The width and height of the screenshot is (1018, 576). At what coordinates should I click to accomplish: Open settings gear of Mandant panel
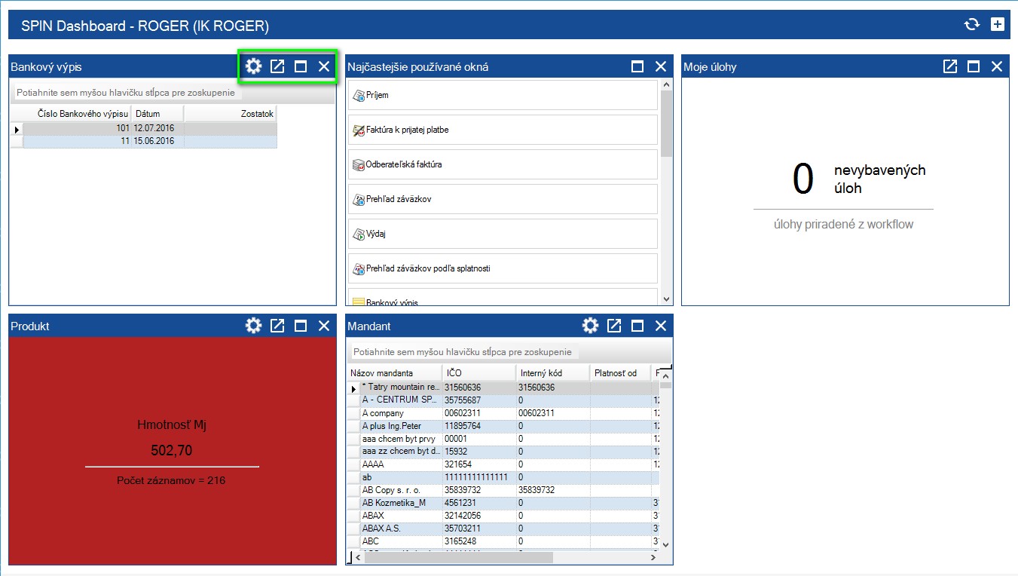click(x=591, y=326)
